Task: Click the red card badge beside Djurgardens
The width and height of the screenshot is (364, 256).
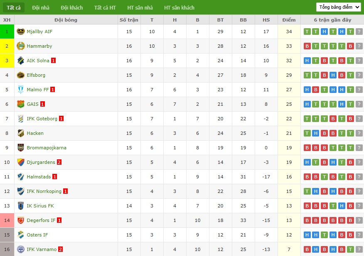Action: pos(59,162)
